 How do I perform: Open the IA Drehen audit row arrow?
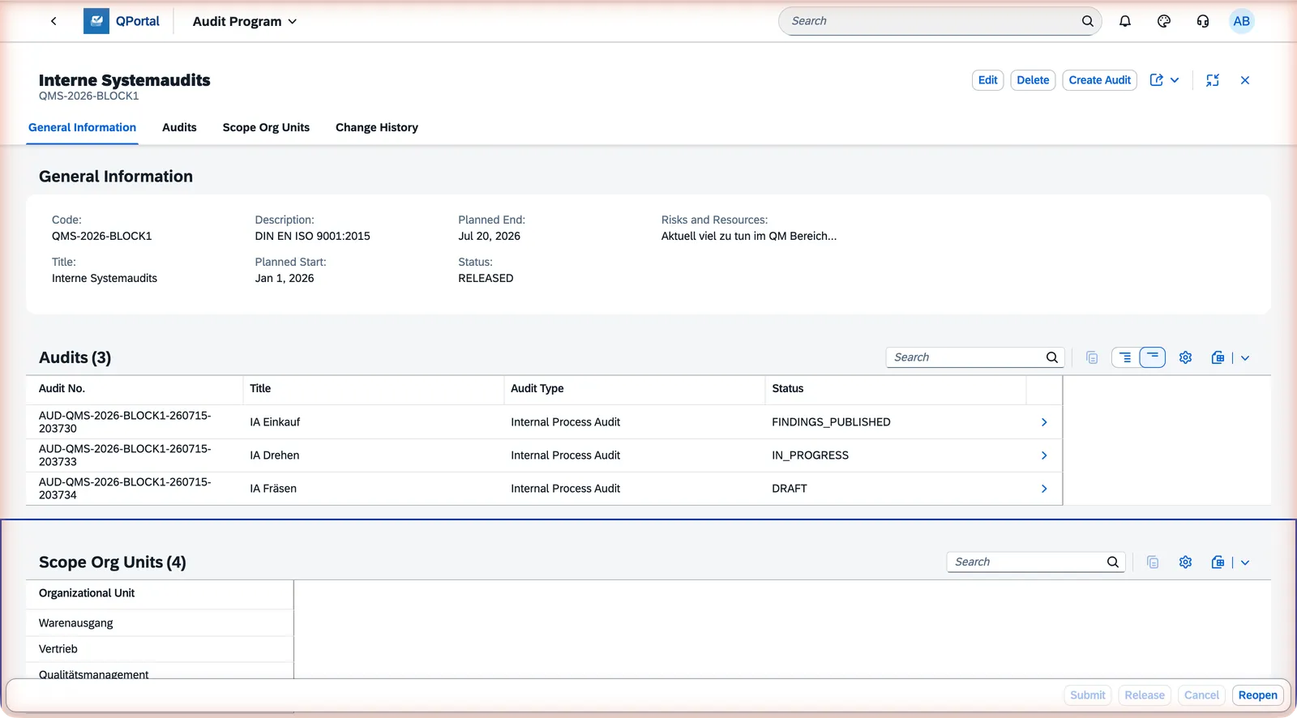point(1044,455)
